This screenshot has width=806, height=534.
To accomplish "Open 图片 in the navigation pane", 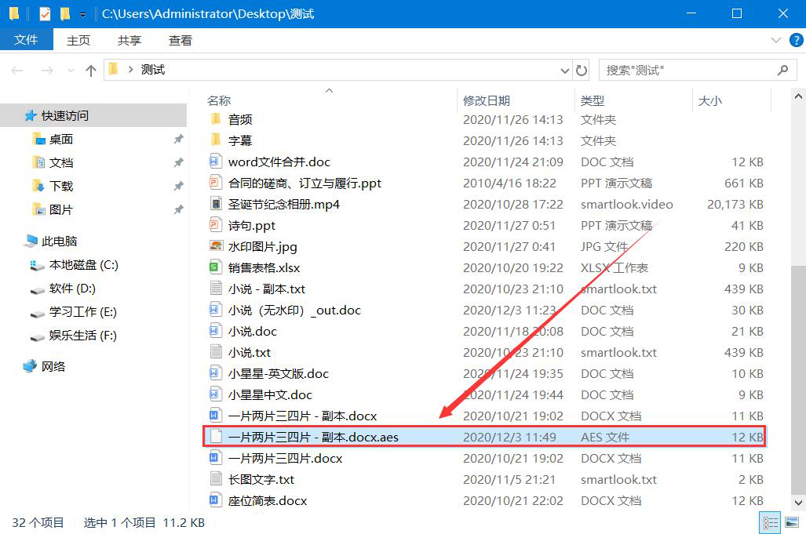I will pos(61,209).
